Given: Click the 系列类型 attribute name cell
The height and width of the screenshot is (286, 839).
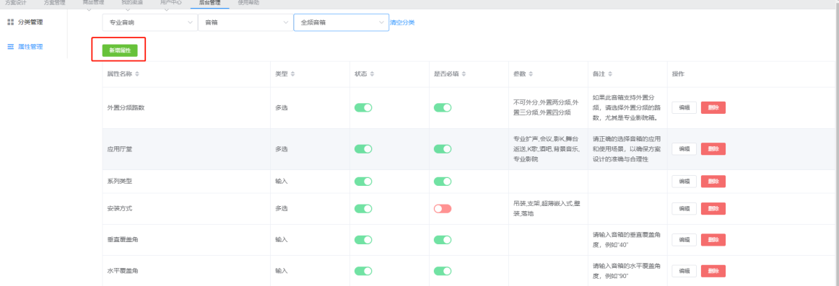Looking at the screenshot, I should 186,182.
